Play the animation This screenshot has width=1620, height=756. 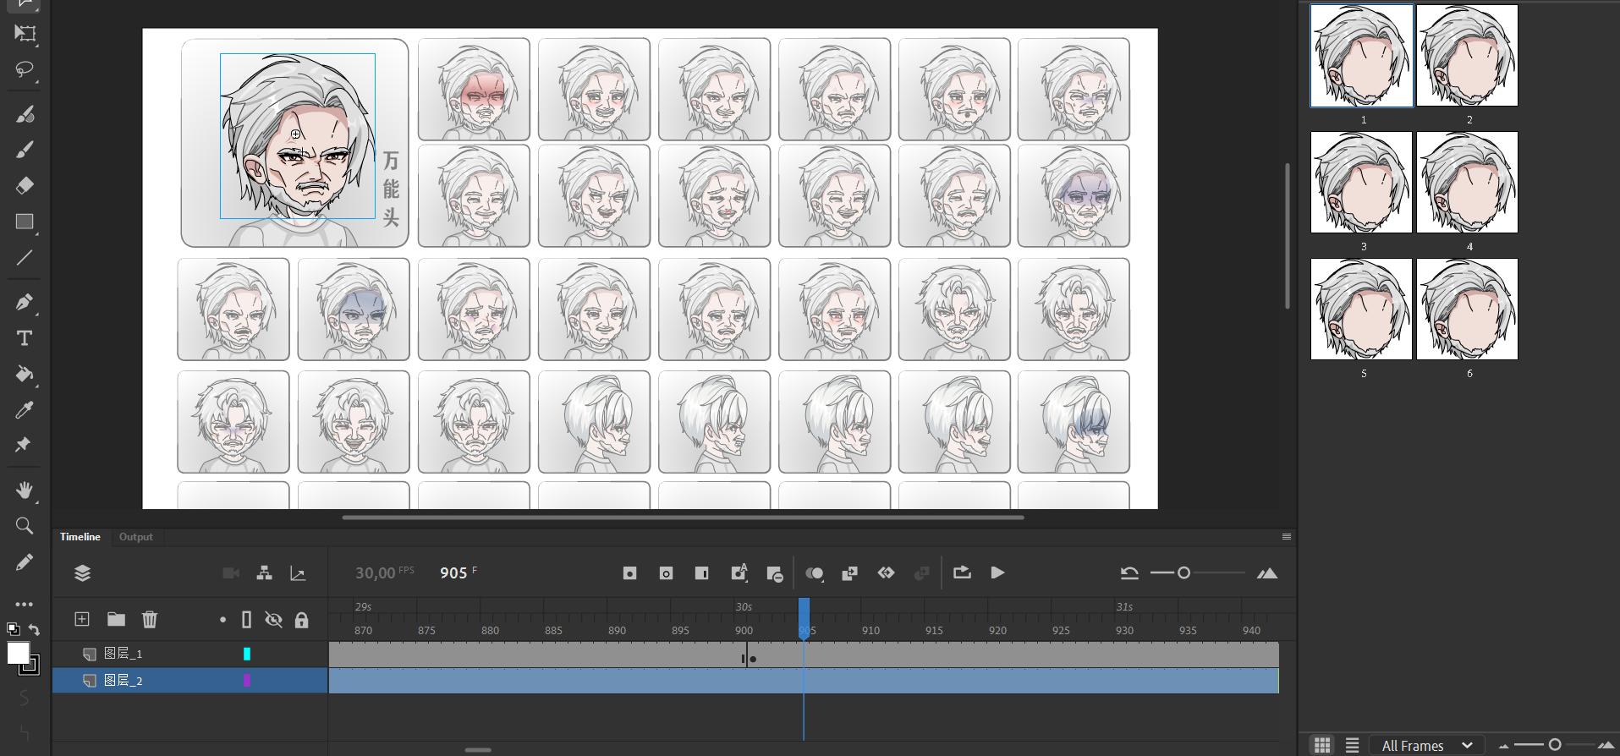(997, 572)
